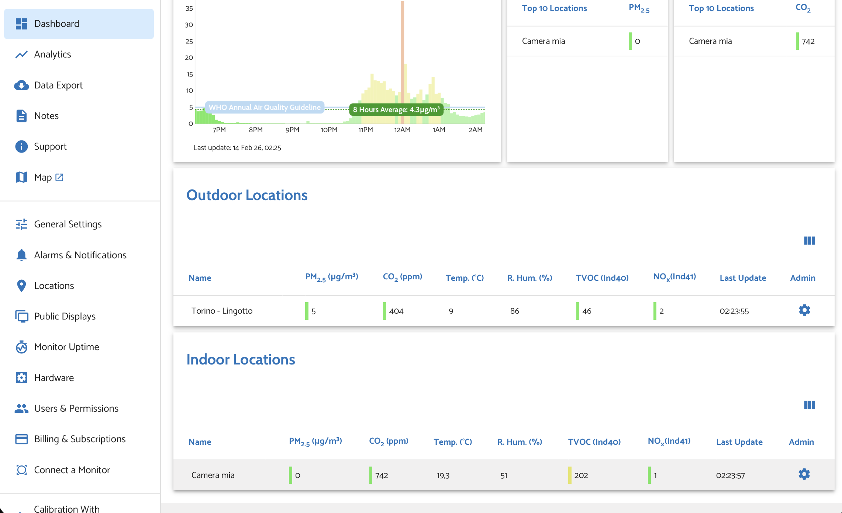Open Users & Permissions page

coord(76,408)
